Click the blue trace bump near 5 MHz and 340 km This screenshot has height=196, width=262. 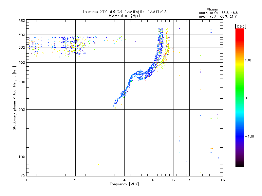139,73
